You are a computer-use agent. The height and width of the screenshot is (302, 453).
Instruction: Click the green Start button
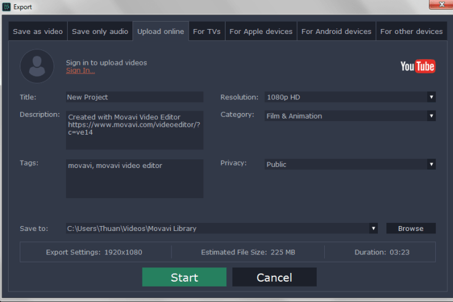point(184,277)
